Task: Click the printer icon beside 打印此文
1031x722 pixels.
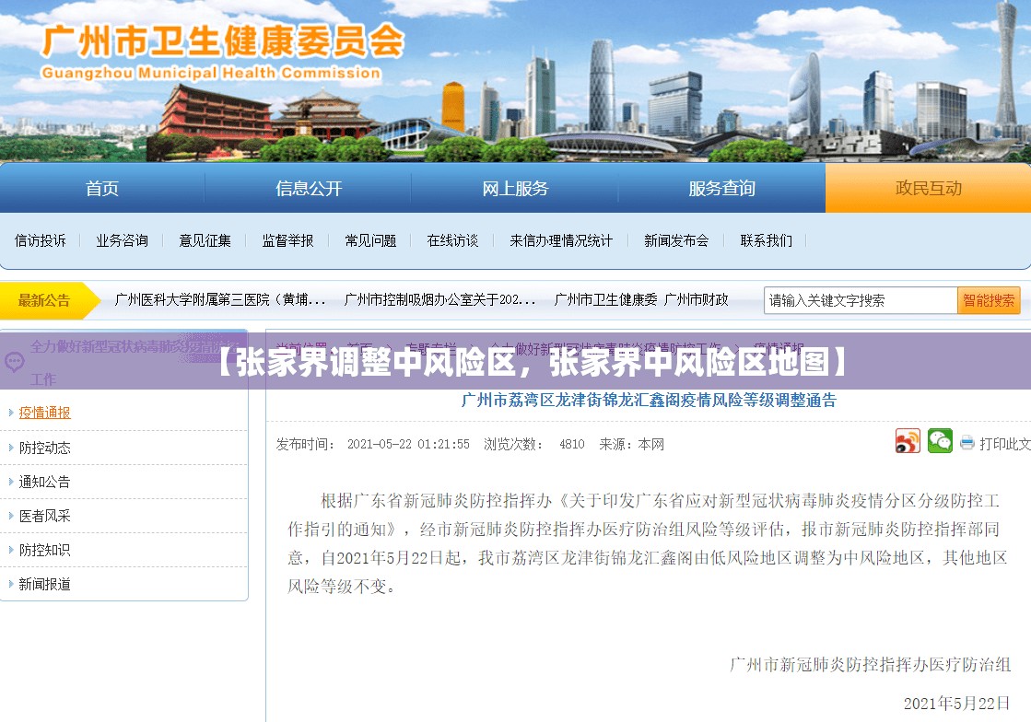Action: pos(967,443)
